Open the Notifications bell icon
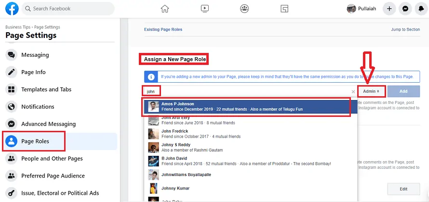Screen dimensions: 429x202 click(421, 9)
